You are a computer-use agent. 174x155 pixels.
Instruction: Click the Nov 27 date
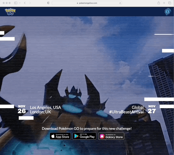152,109
